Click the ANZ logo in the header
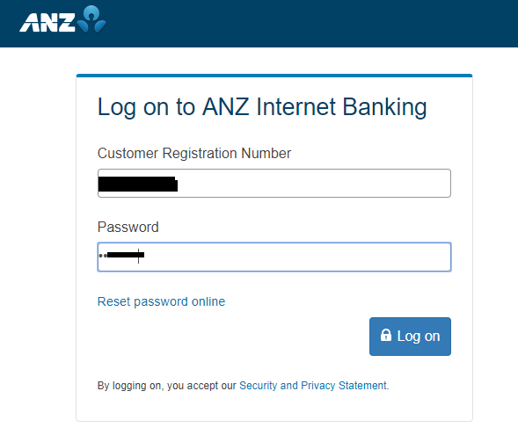The image size is (518, 442). 62,19
